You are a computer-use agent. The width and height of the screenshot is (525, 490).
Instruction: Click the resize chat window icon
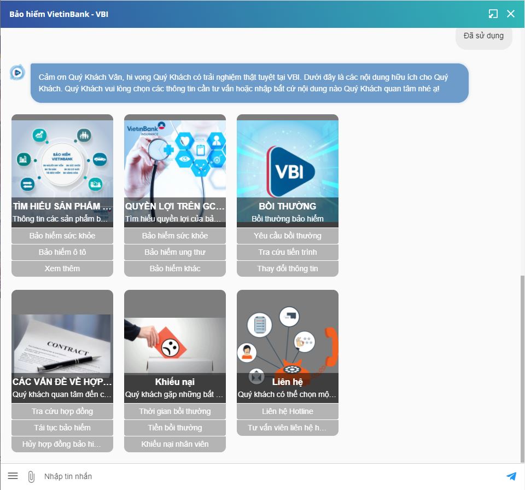493,14
